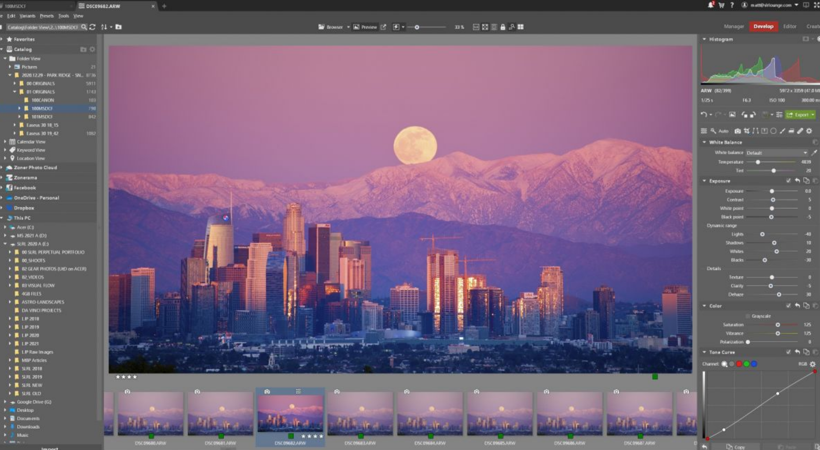Select the Crop and rotate tool
This screenshot has height=450, width=820.
[x=746, y=131]
